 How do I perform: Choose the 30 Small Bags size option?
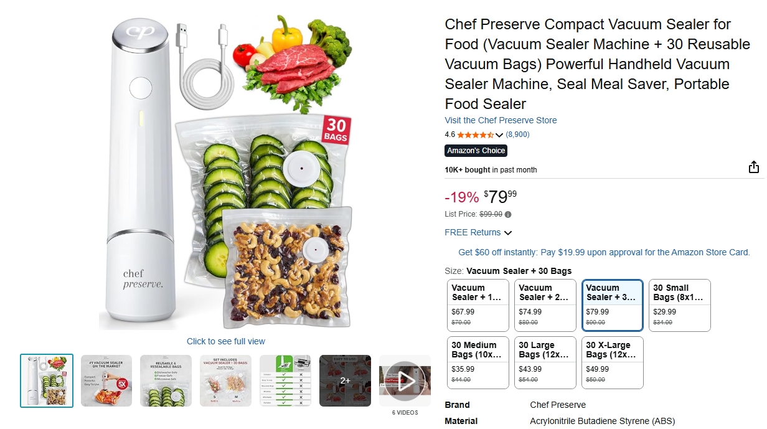tap(679, 305)
